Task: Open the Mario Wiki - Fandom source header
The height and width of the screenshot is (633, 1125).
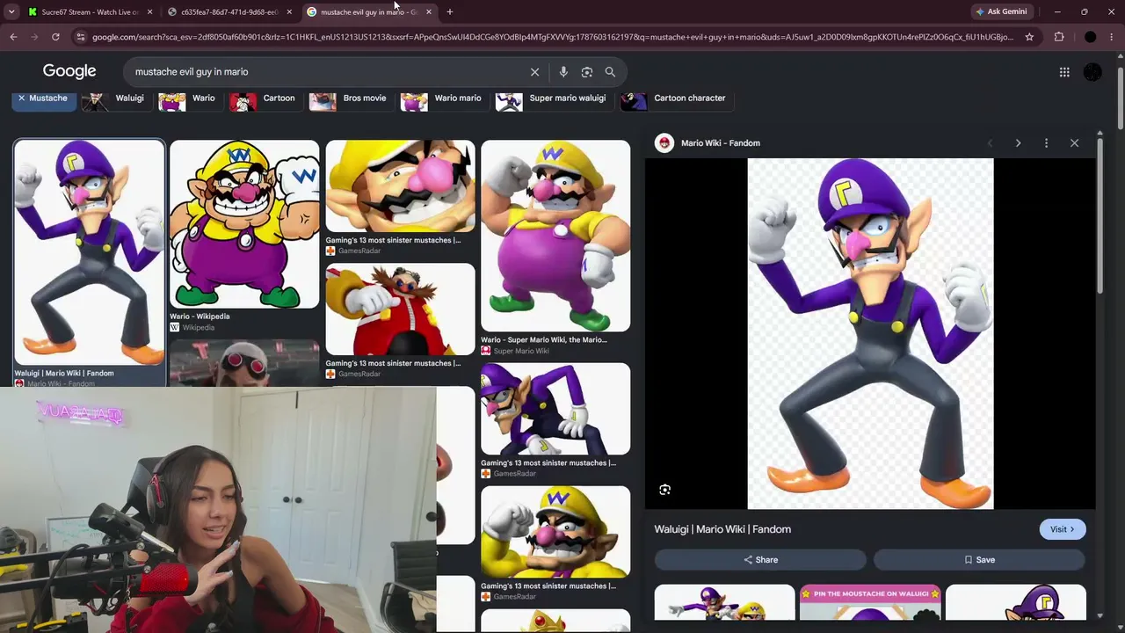Action: pos(708,143)
